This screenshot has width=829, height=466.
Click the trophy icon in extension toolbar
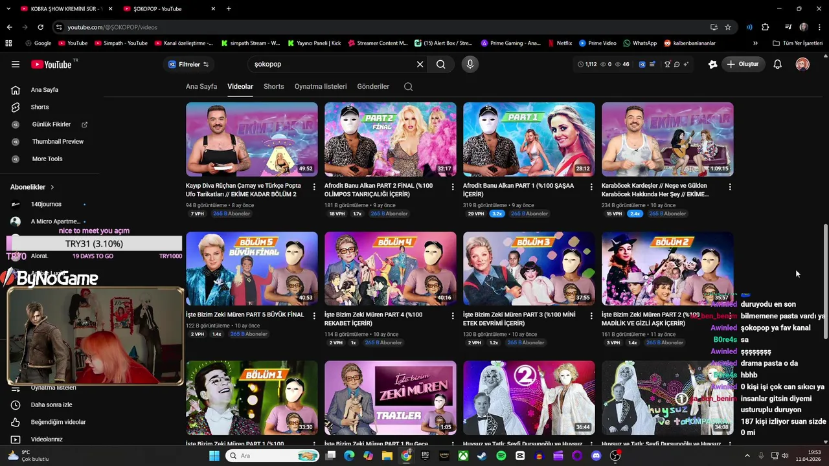pos(666,64)
